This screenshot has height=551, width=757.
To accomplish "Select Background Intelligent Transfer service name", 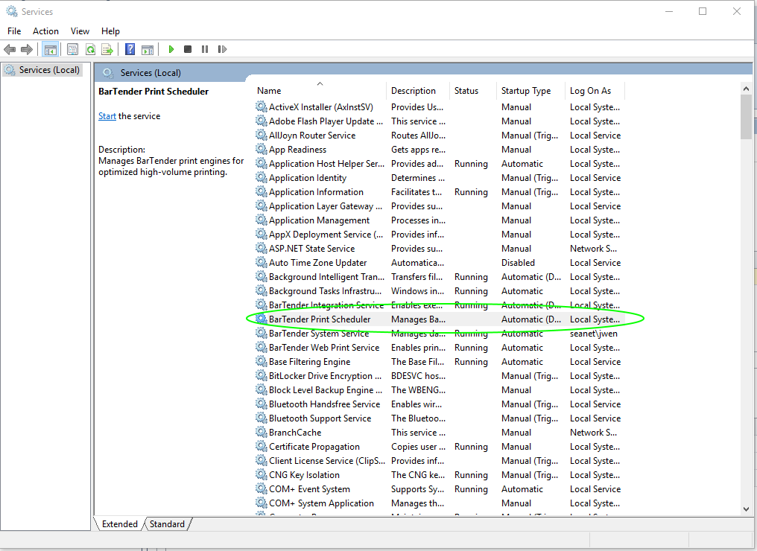I will [326, 276].
